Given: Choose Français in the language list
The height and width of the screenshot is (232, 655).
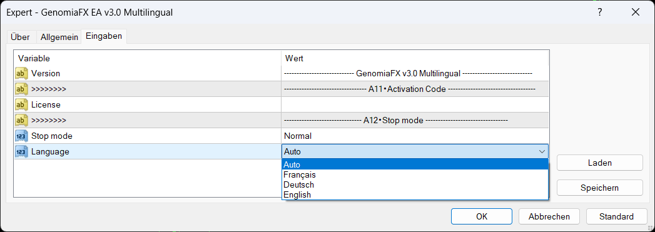Looking at the screenshot, I should [415, 174].
